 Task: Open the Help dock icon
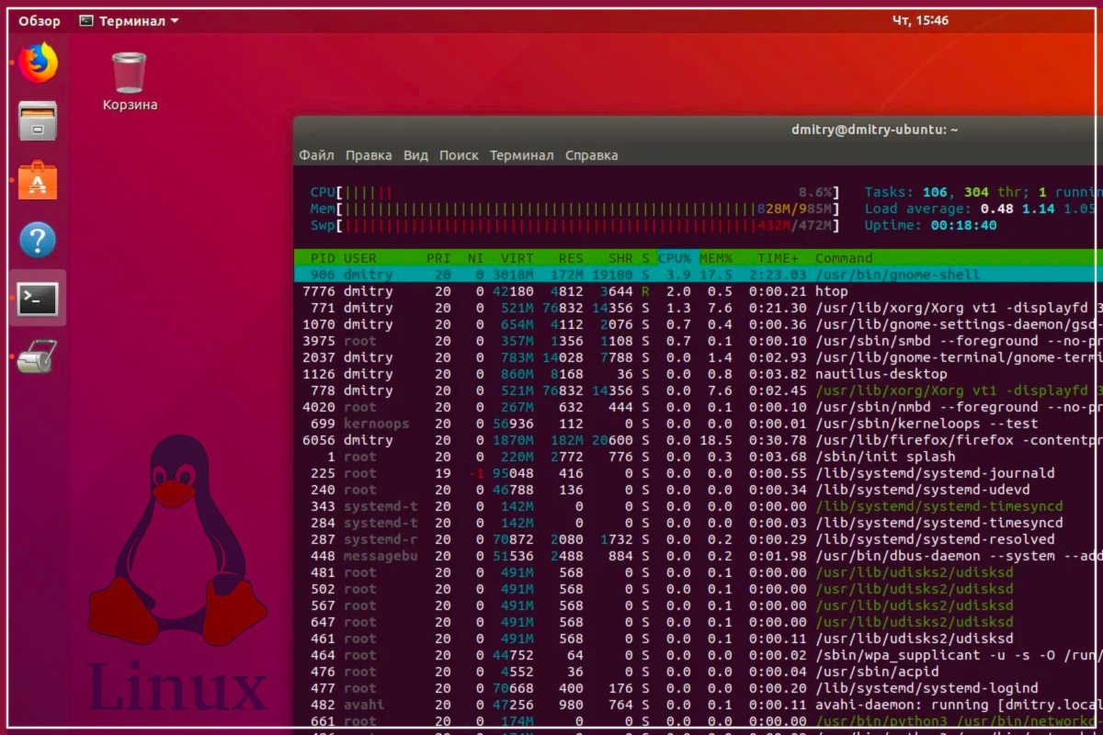[38, 241]
